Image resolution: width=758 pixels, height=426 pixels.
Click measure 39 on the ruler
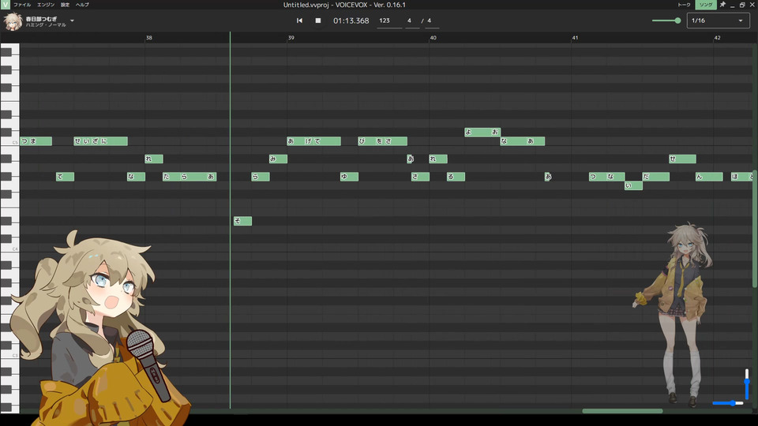click(x=291, y=38)
